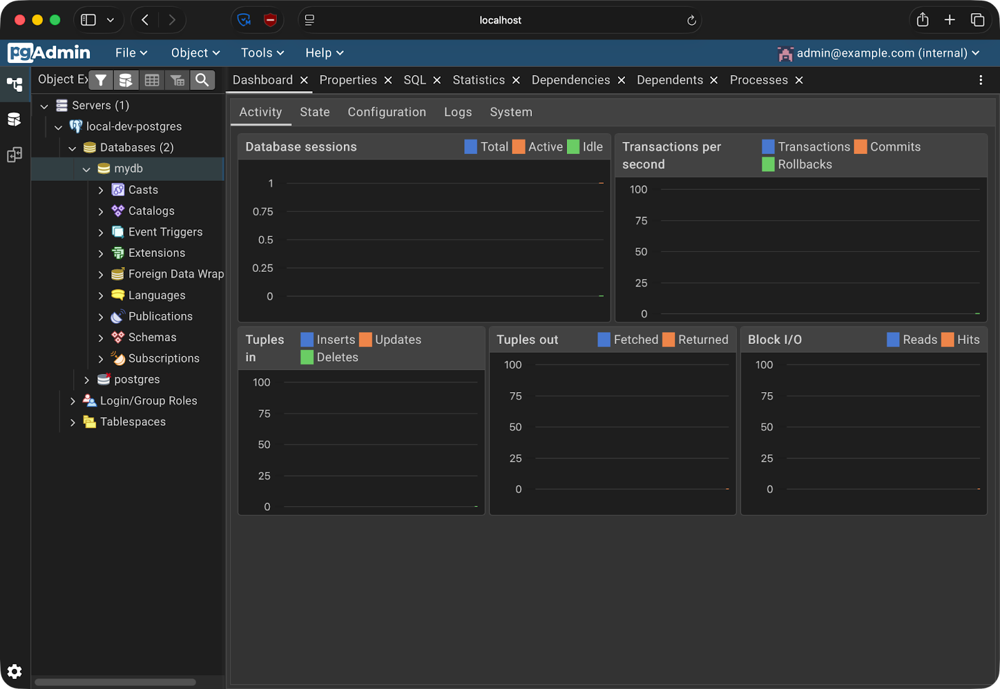Toggle the Commits series legend entry
Screen dimensions: 1000x689
pos(887,147)
